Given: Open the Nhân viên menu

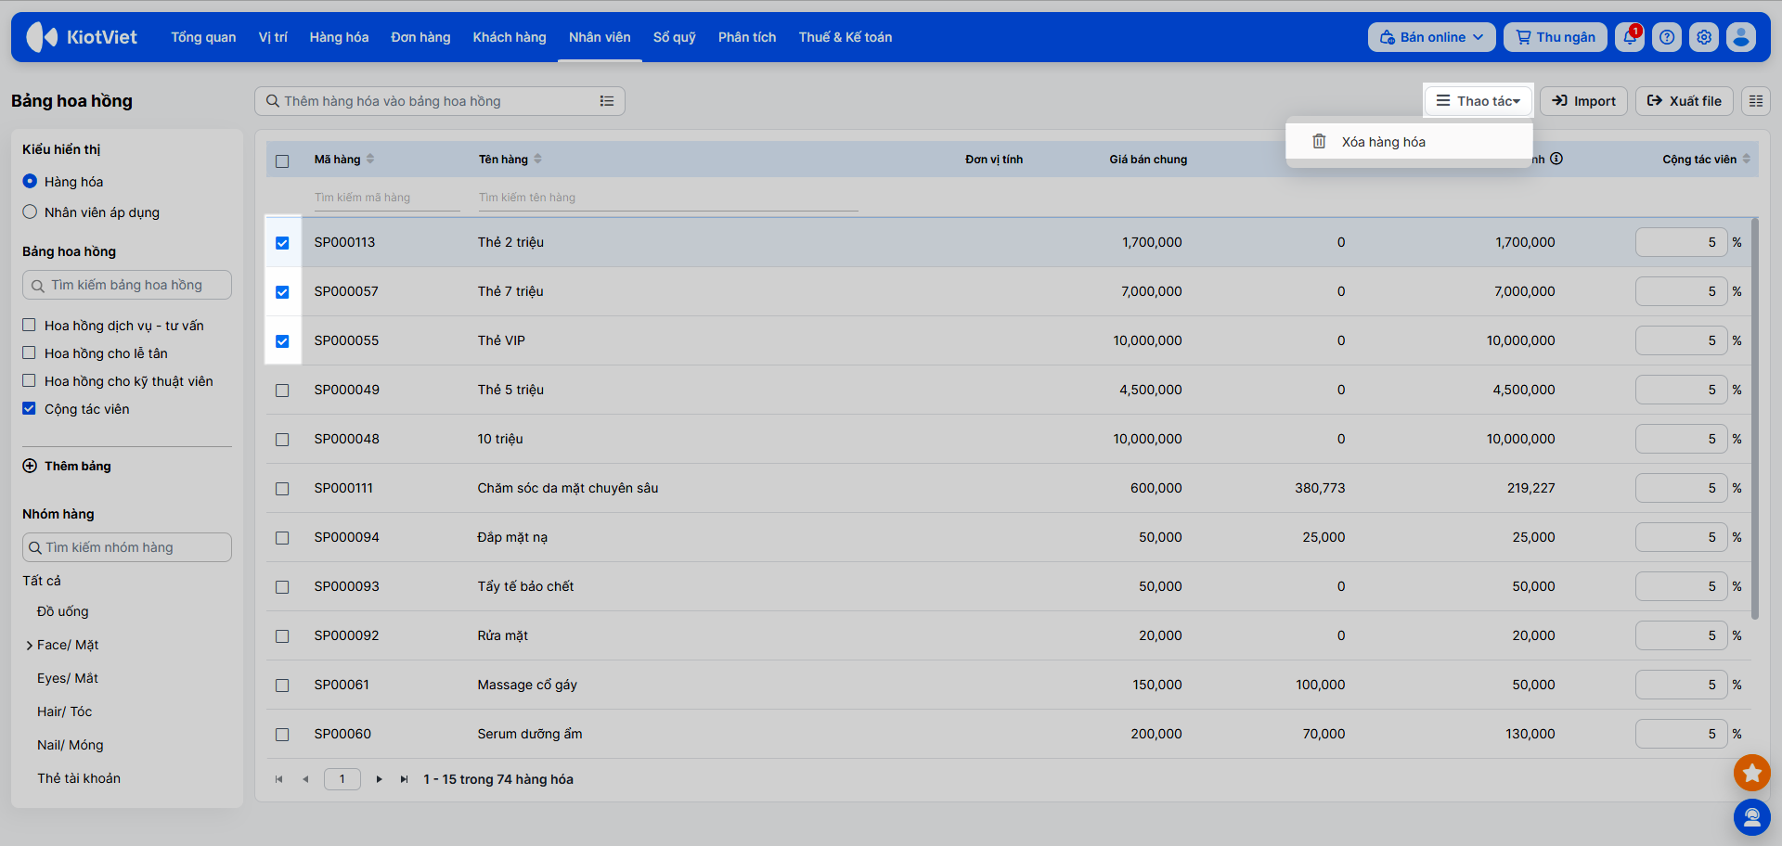Looking at the screenshot, I should pos(600,37).
